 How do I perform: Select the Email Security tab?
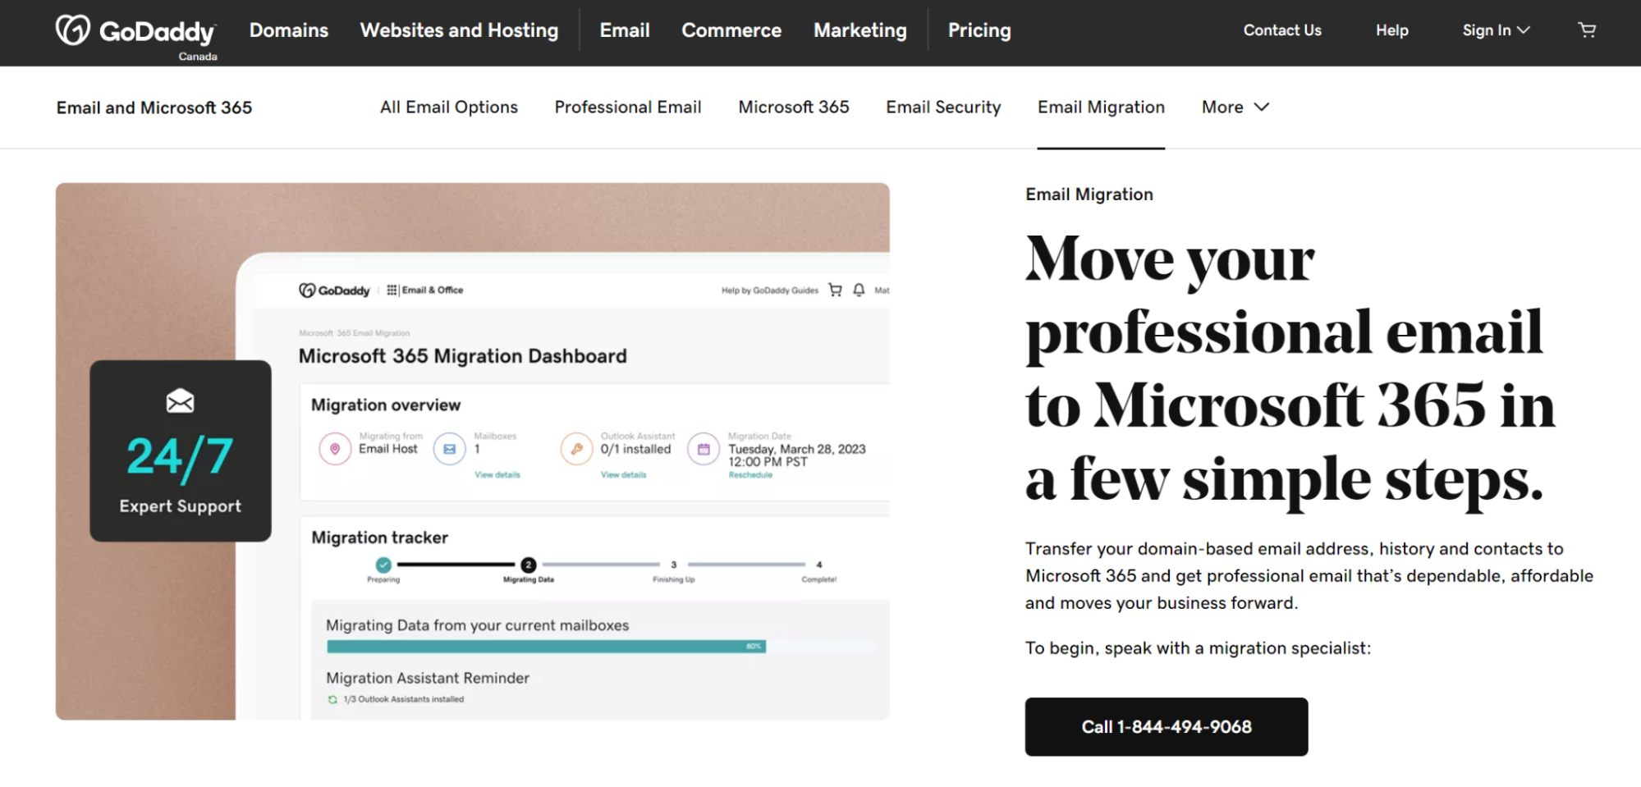[x=943, y=107]
